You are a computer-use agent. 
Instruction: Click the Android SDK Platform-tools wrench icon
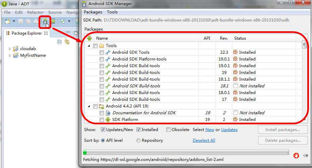(108, 59)
